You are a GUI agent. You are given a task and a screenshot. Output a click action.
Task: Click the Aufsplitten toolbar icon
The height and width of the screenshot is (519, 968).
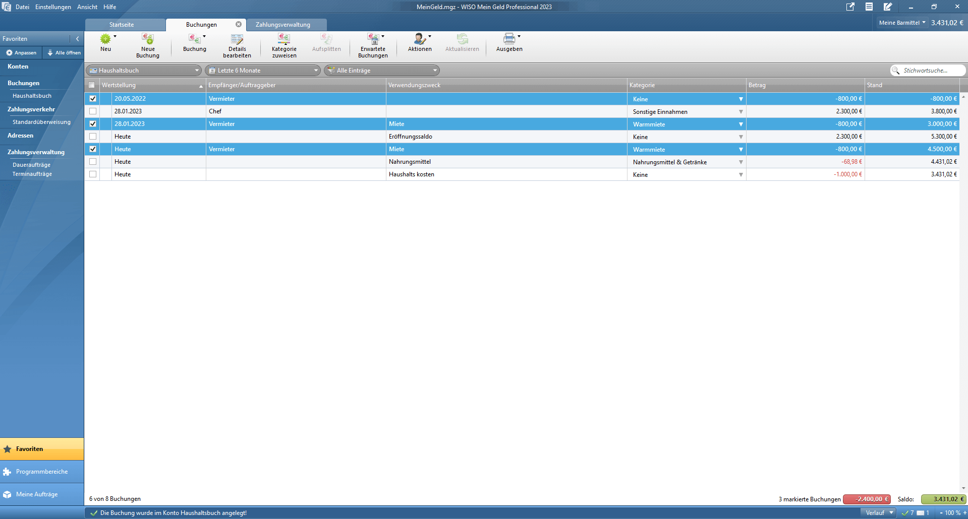pos(326,39)
